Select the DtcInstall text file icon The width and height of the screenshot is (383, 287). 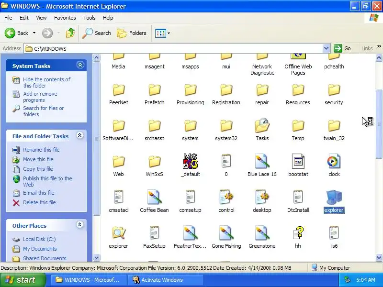[x=298, y=197]
